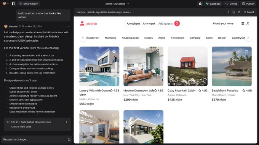
Task: Favorite the Luxury Villa listing heart
Action: [x=114, y=52]
